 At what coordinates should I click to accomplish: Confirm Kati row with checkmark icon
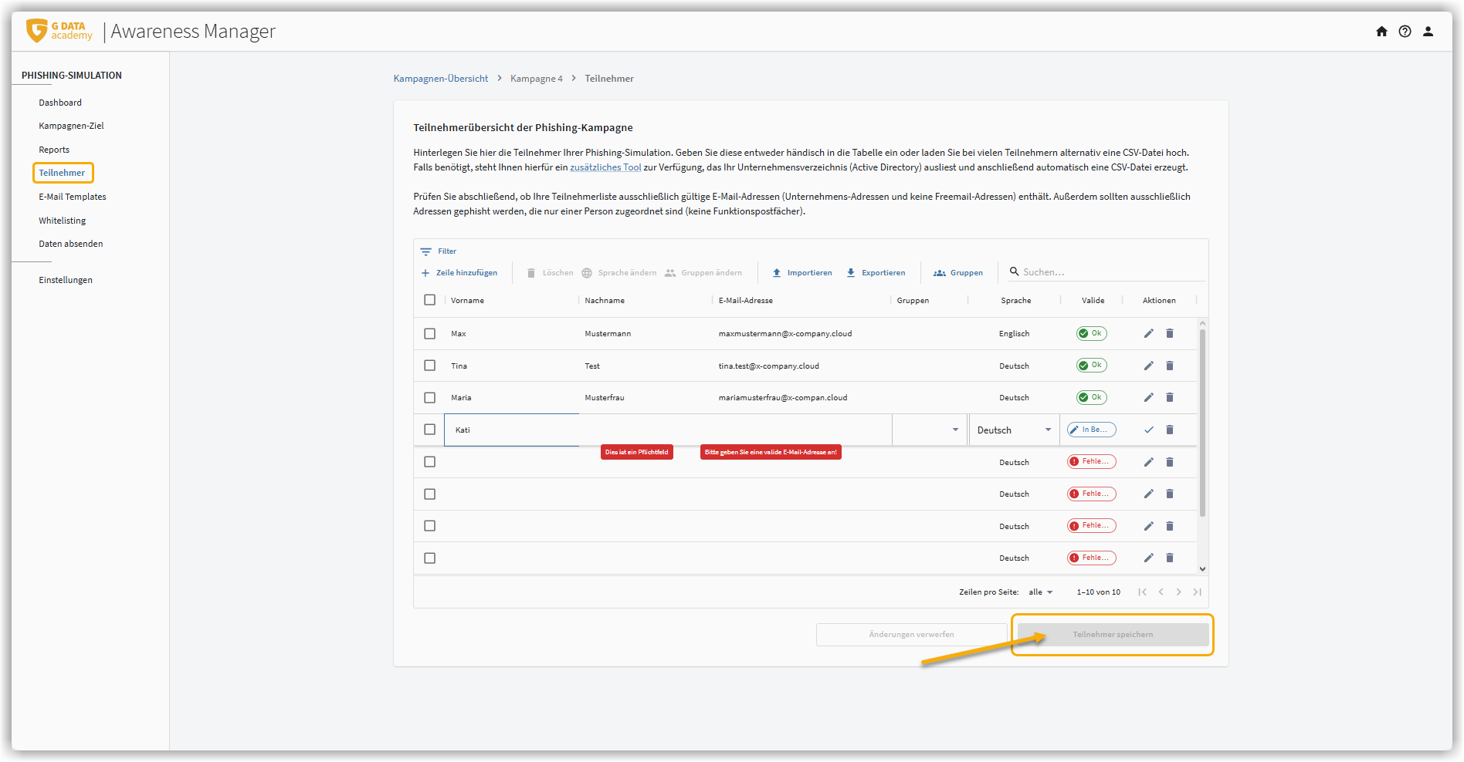click(1148, 430)
